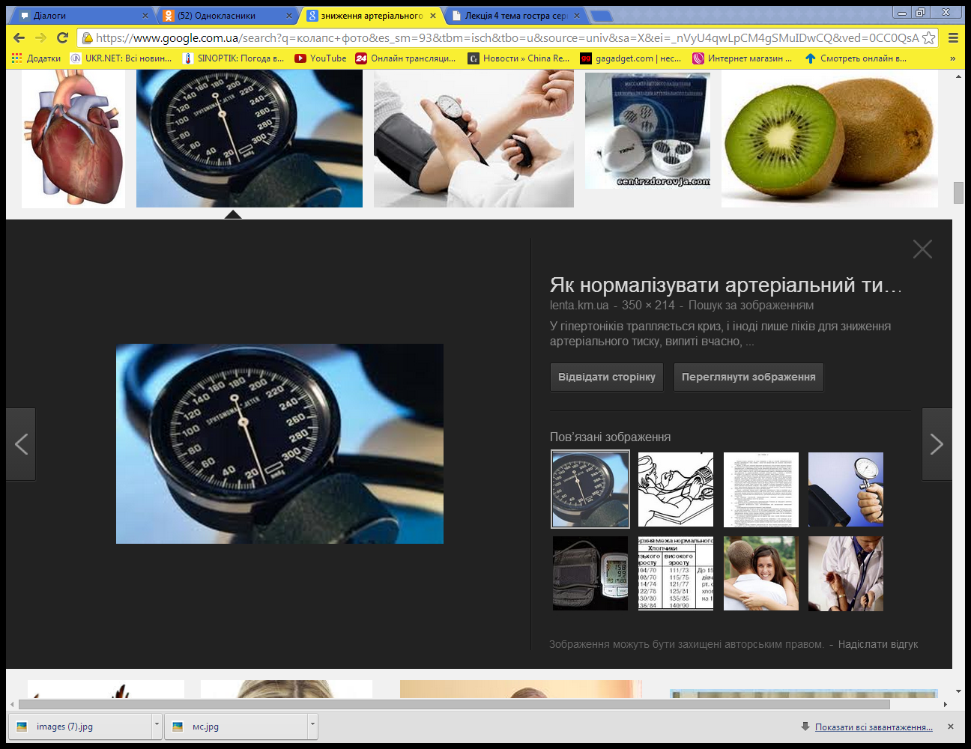Close the Діалоги tab
The image size is (971, 749).
point(145,15)
